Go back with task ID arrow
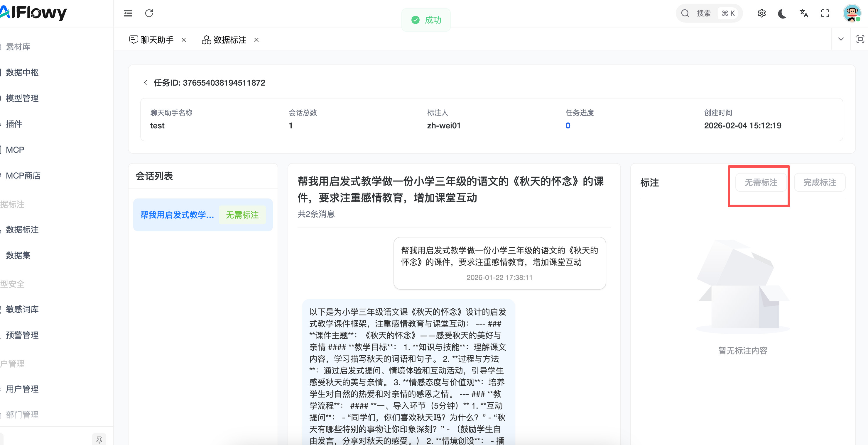 tap(146, 83)
